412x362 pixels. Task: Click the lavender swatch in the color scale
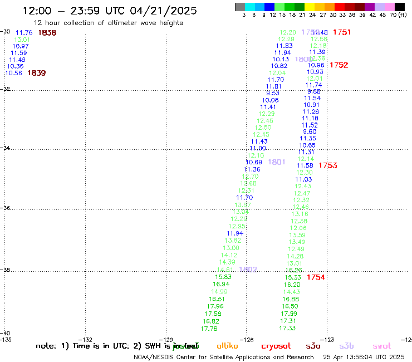point(380,7)
